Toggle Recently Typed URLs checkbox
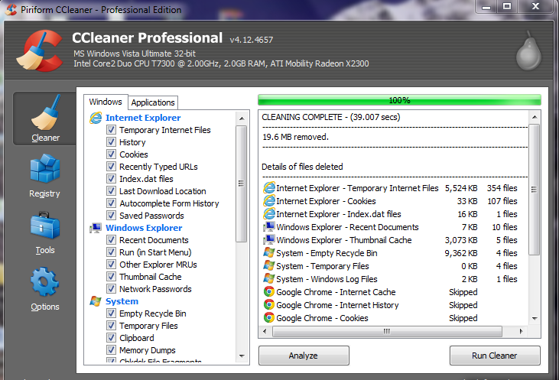This screenshot has height=380, width=559. [x=111, y=167]
